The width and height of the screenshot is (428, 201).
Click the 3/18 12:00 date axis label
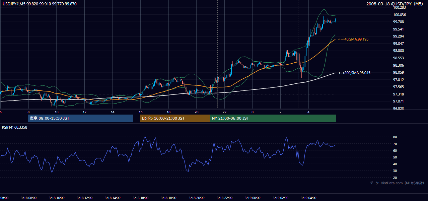point(84,198)
